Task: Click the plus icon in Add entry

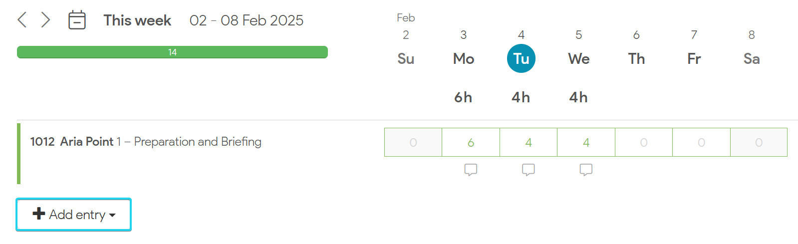Action: click(39, 214)
